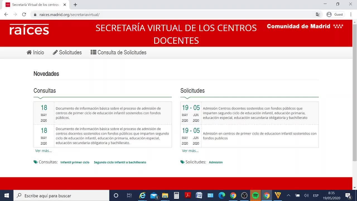Image resolution: width=357 pixels, height=201 pixels.
Task: Open a new browser tab
Action: [75, 5]
